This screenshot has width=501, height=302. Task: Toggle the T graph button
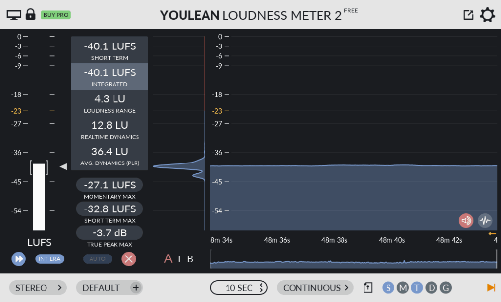(x=417, y=288)
